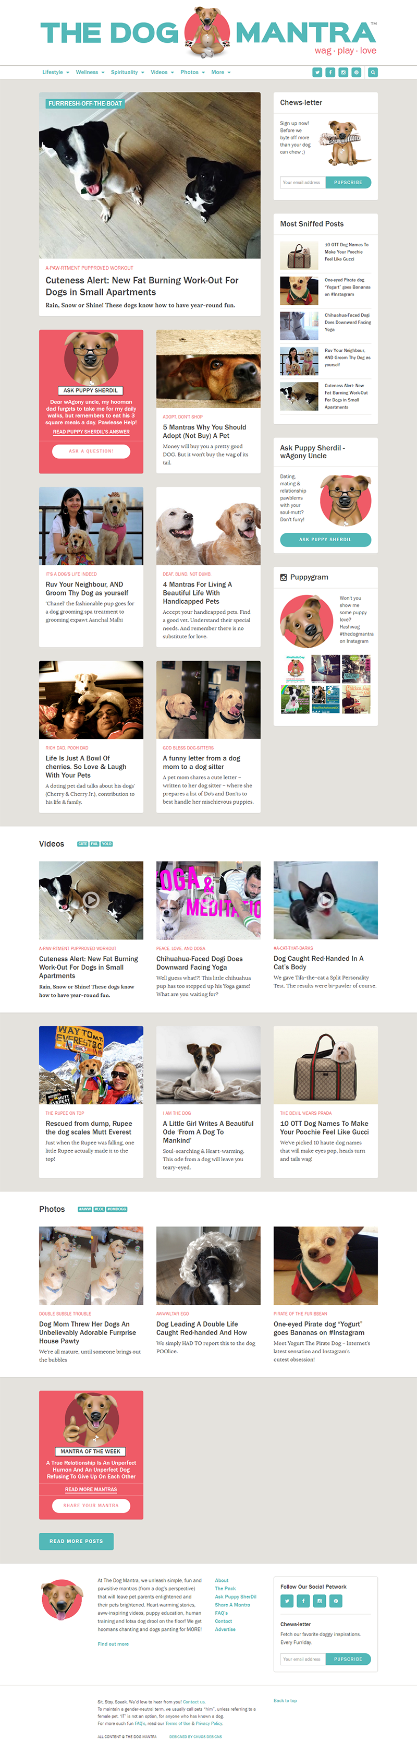Click the footer Pinterest icon under Social Petwork
Image resolution: width=417 pixels, height=1753 pixels.
tap(336, 1601)
